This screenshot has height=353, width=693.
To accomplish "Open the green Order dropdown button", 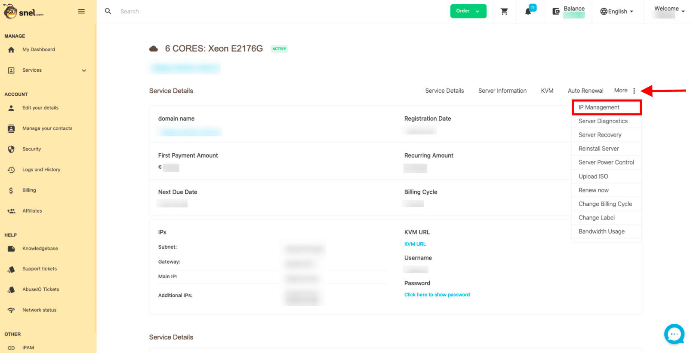I will [468, 11].
